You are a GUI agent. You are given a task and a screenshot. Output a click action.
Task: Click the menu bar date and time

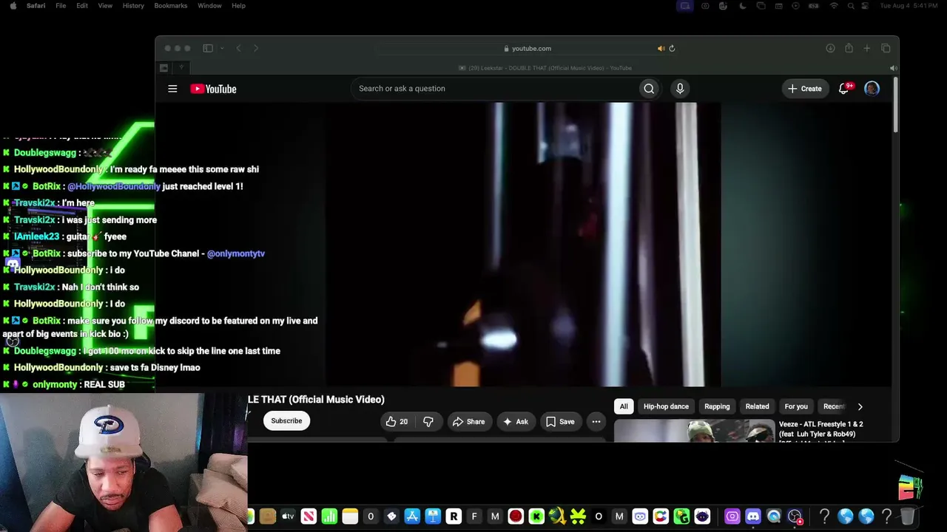[x=910, y=6]
